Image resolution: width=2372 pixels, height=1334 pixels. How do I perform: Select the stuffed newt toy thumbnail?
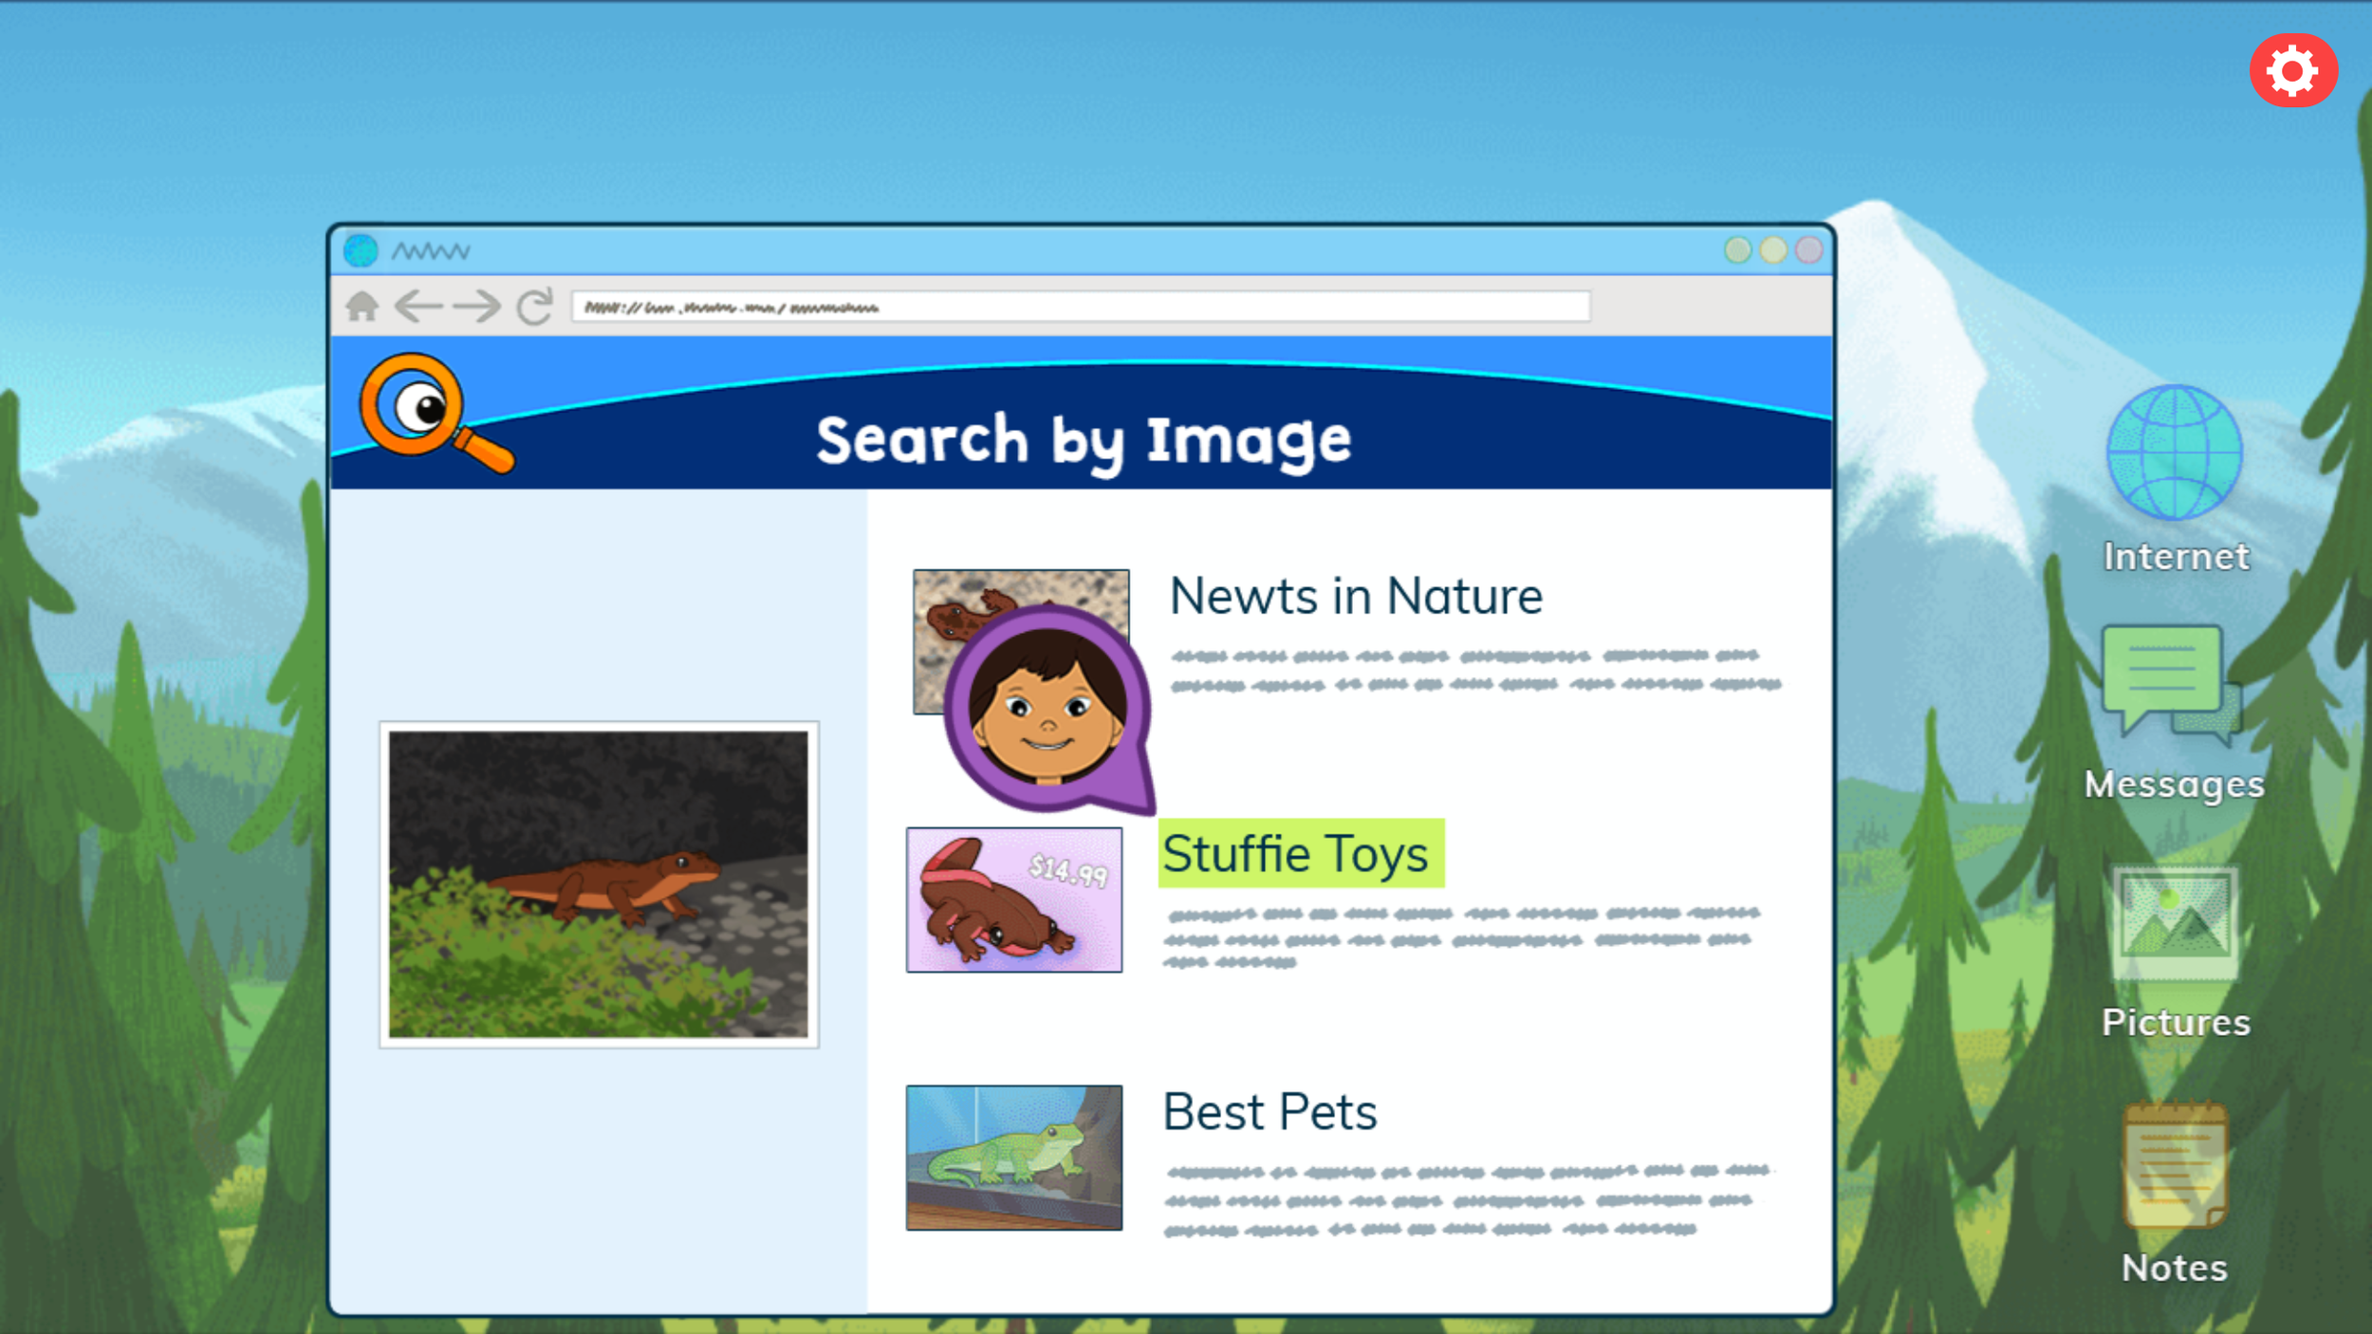click(x=1013, y=899)
